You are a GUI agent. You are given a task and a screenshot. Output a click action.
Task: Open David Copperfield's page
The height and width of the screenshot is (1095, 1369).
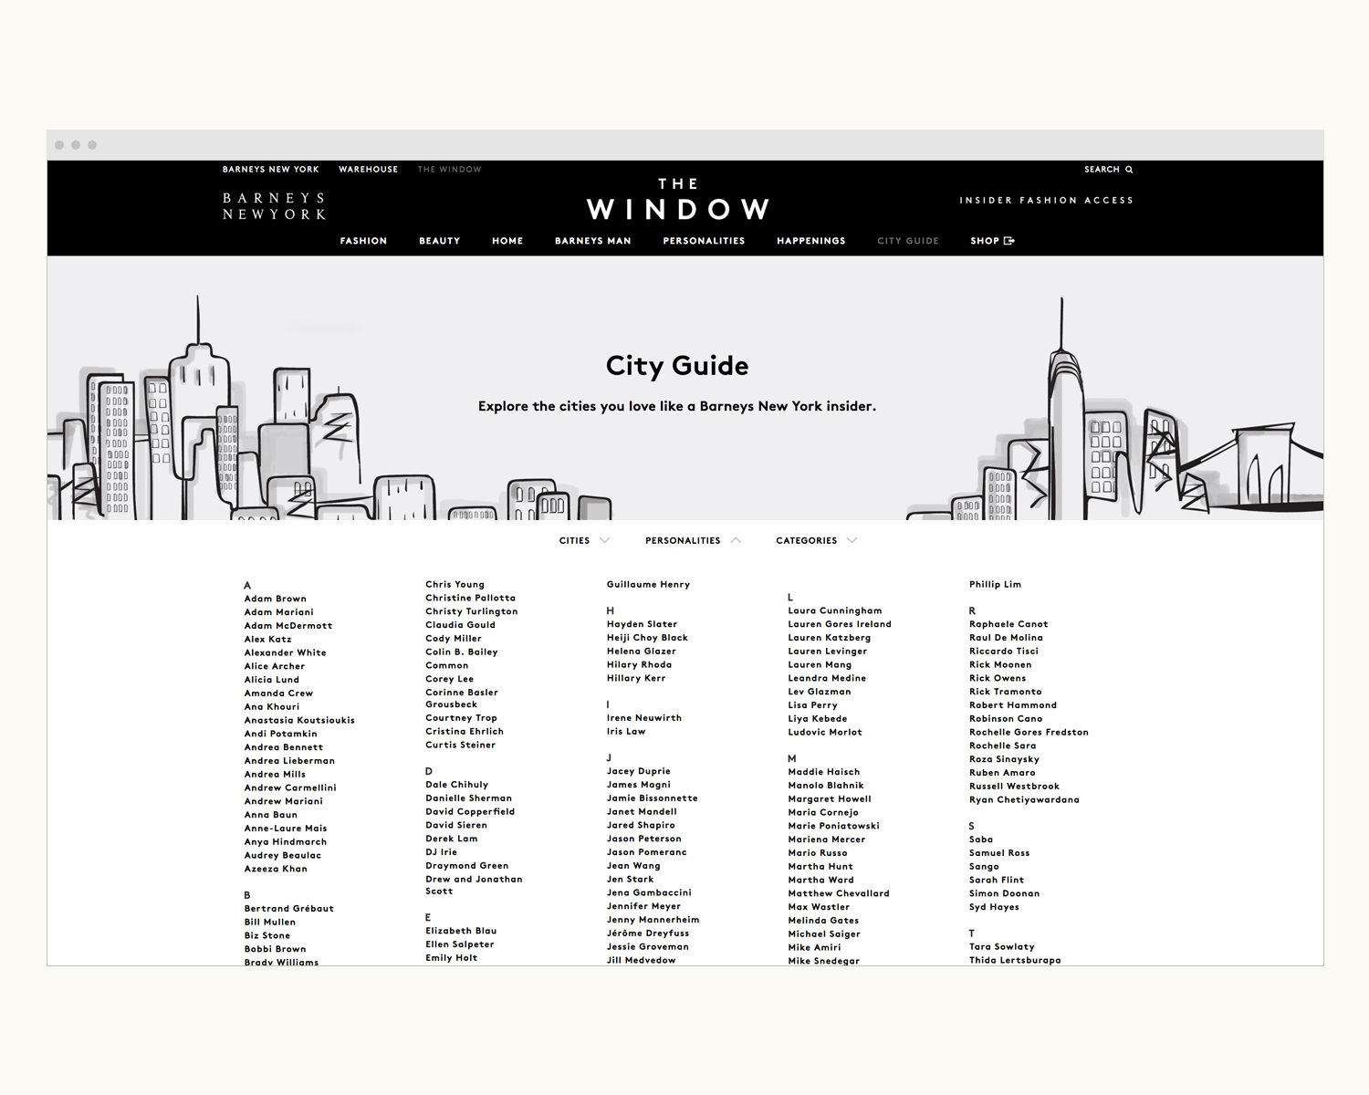470,811
